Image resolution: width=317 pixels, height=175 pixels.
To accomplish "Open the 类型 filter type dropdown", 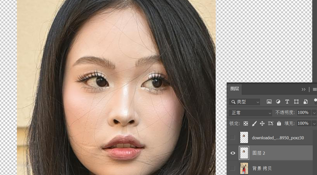I will pos(244,102).
